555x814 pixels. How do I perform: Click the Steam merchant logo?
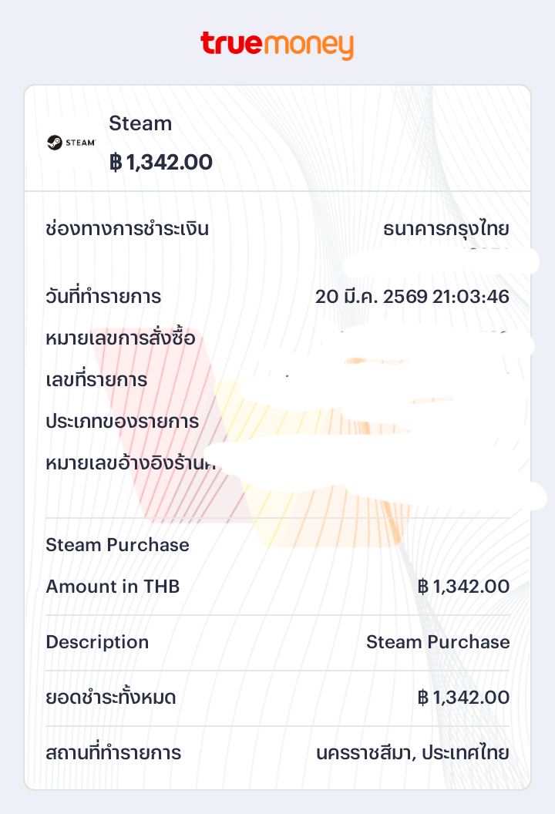tap(71, 143)
